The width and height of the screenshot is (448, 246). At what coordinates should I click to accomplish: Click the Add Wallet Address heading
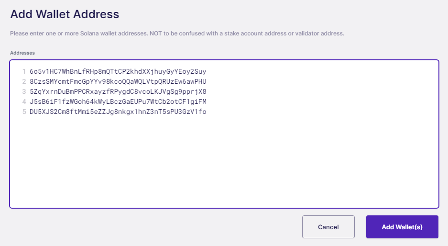pos(65,14)
